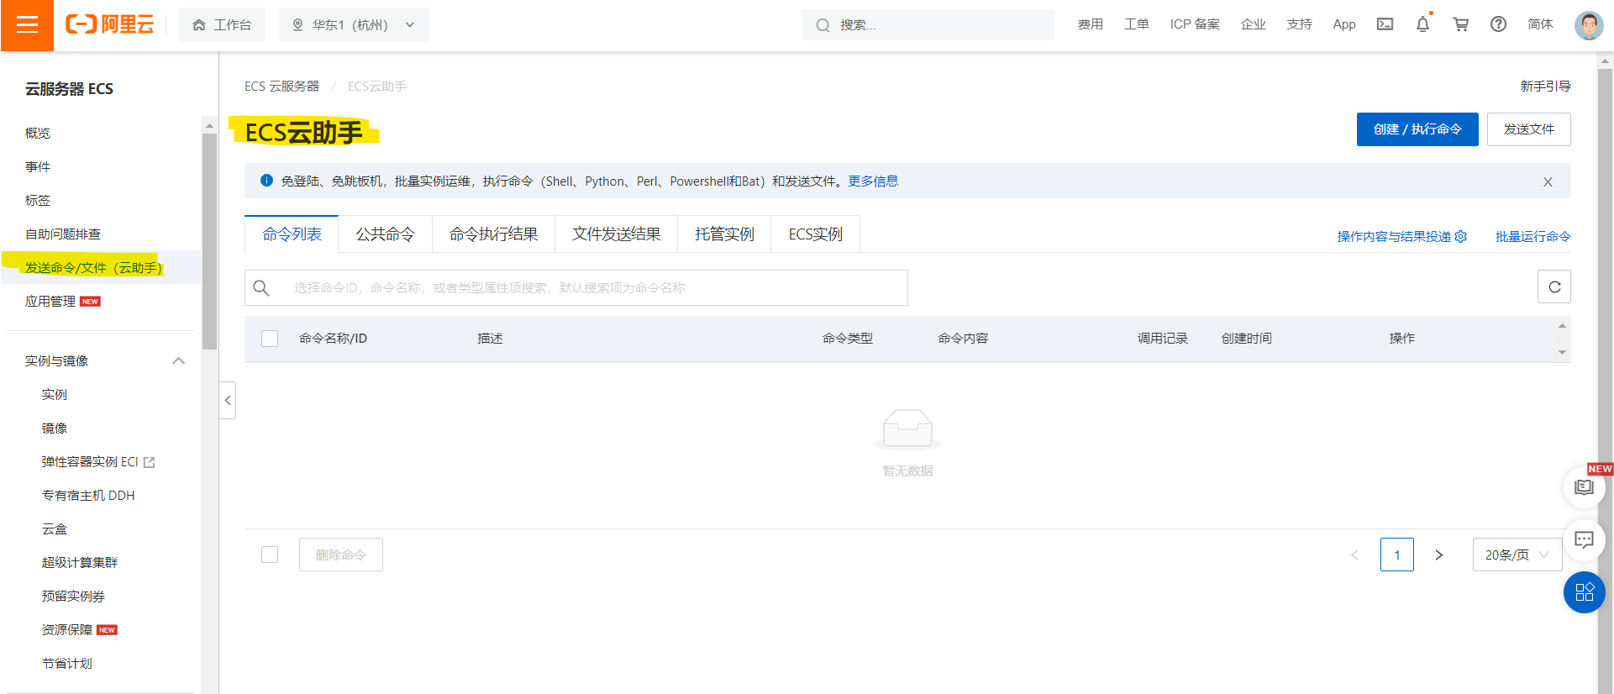Click the disabled 删除命令 button

[340, 555]
